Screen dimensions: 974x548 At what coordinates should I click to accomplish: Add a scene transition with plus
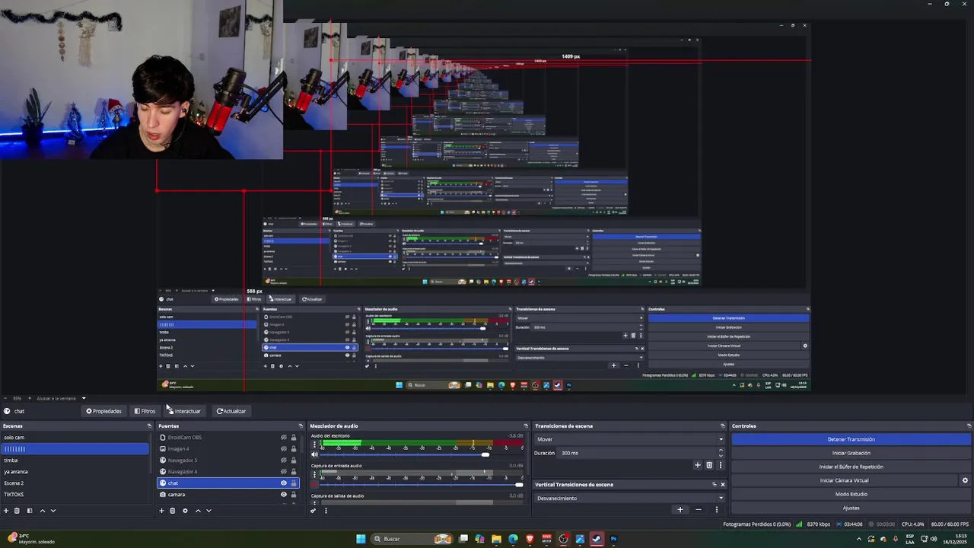pos(698,465)
